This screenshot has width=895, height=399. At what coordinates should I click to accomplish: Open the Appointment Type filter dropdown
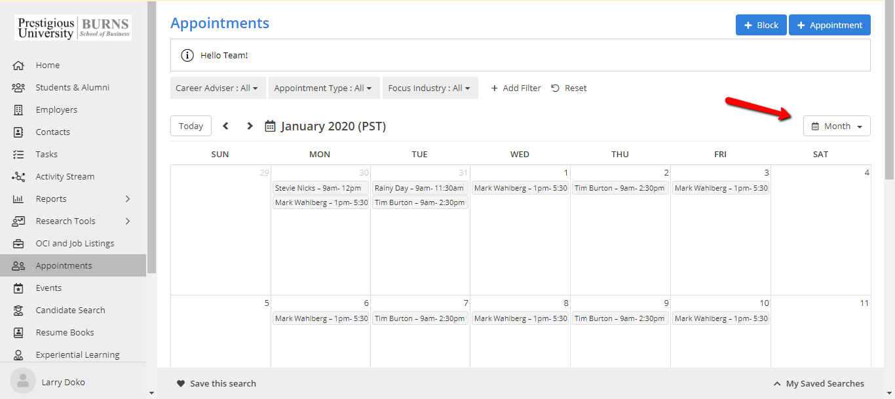point(323,88)
